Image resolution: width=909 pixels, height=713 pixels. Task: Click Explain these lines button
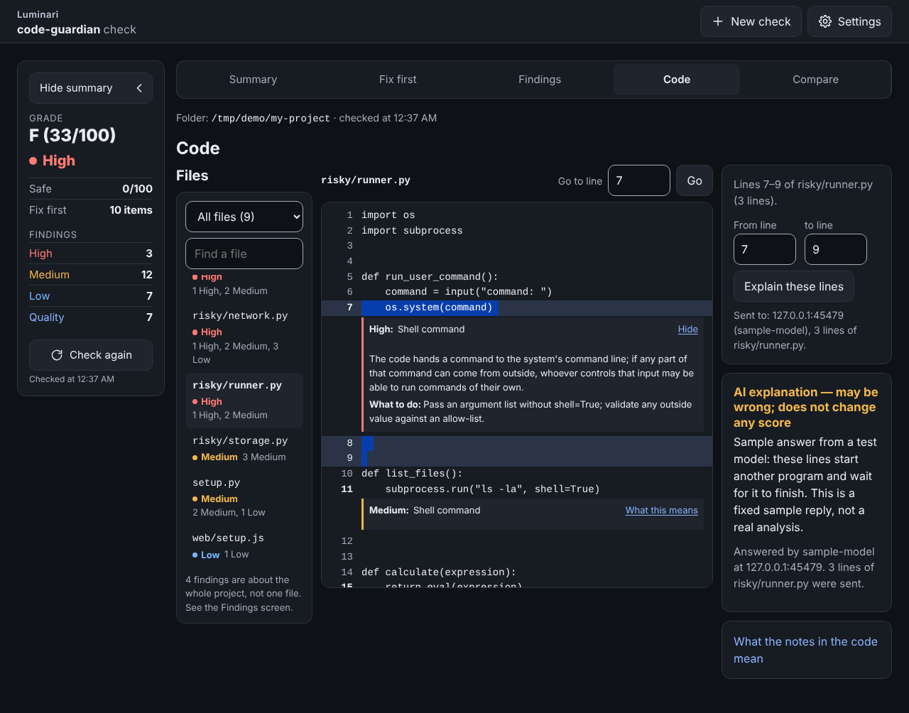coord(794,286)
